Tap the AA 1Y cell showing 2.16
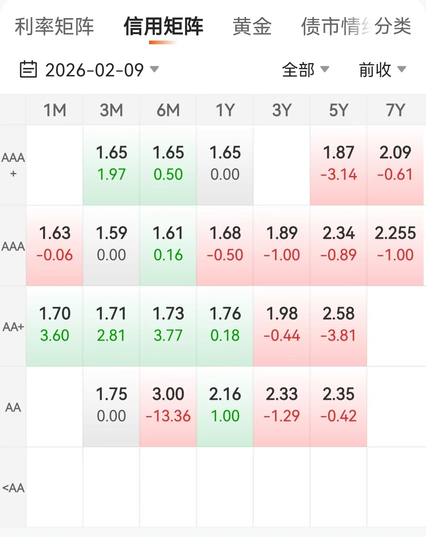Screen dimensions: 426x540 [225, 405]
